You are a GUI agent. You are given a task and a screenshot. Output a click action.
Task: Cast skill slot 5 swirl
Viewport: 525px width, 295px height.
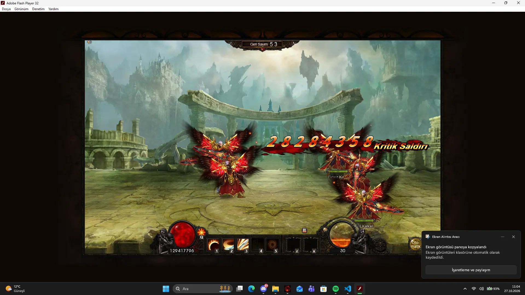pos(272,245)
